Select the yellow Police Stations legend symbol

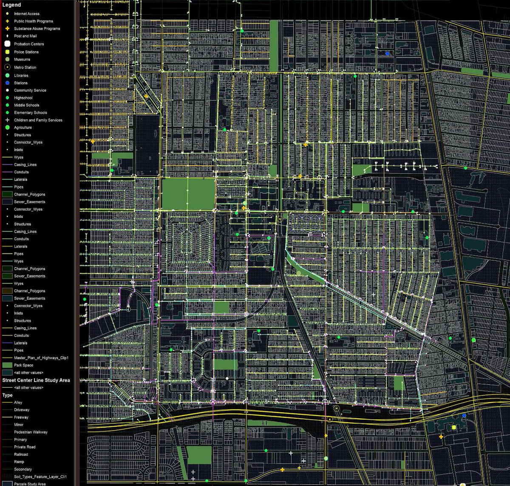tap(7, 52)
